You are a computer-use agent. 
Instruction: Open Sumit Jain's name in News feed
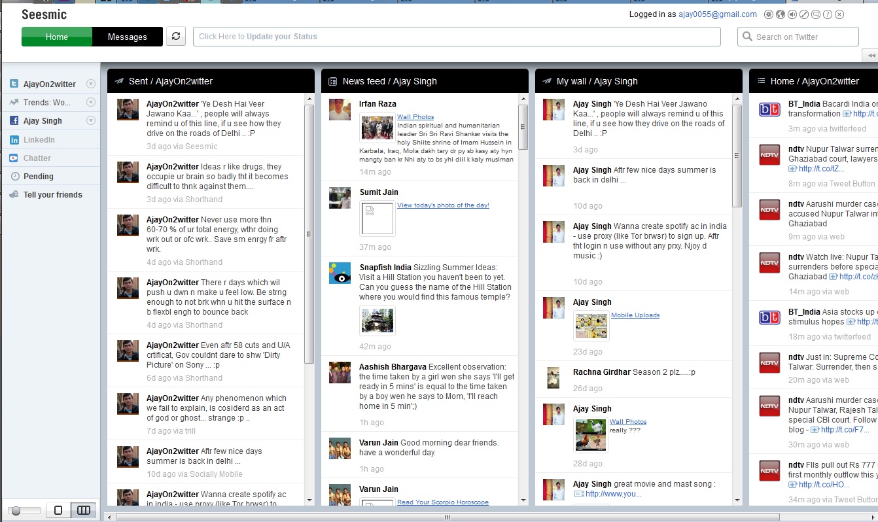coord(379,192)
